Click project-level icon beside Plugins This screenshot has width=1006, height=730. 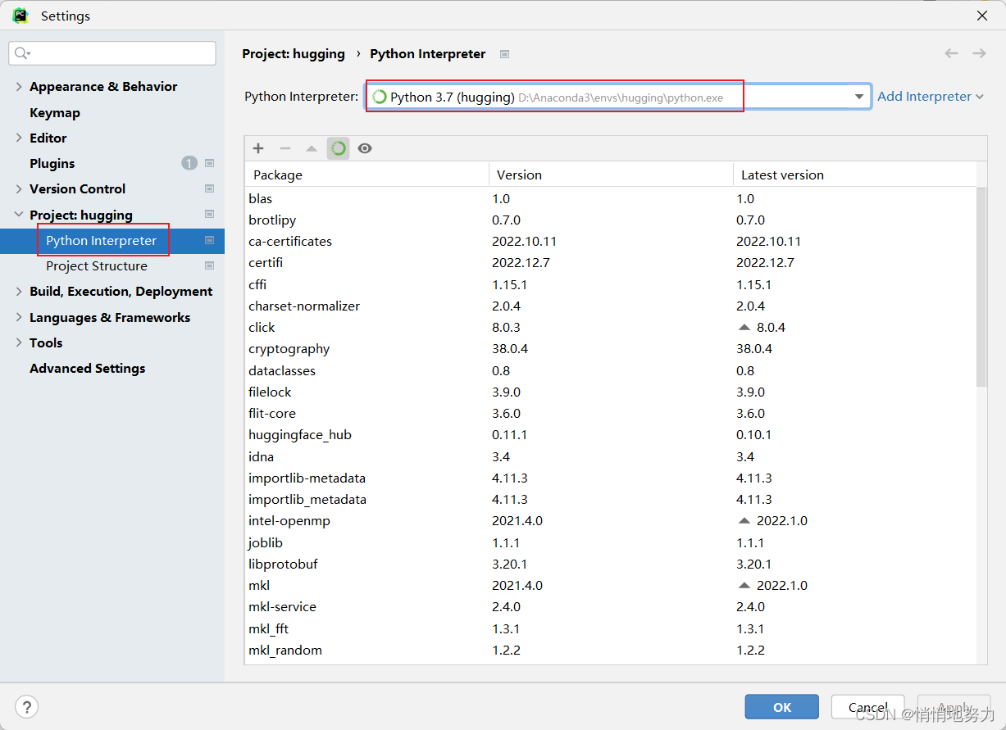tap(209, 163)
